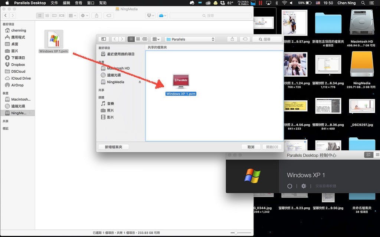Screen dimensions: 380x237
Task: Switch open dialog to column view
Action: coord(145,39)
